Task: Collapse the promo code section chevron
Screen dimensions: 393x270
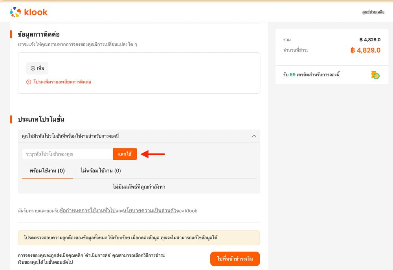Action: (253, 136)
